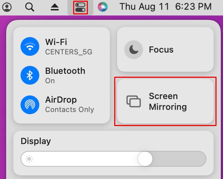Click the Display brightness slider knob

point(145,159)
